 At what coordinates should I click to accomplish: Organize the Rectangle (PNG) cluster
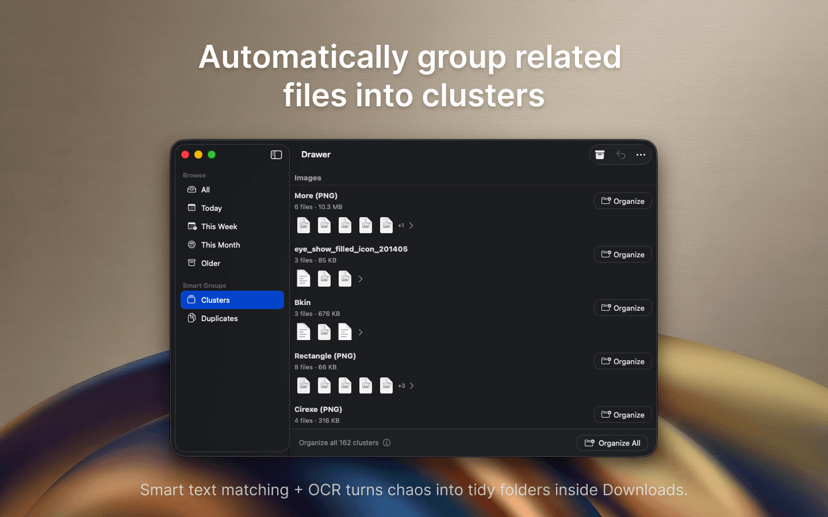coord(623,361)
